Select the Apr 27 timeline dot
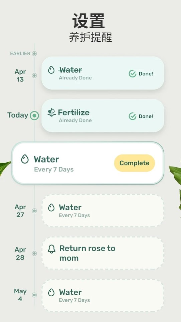This screenshot has height=322, width=181. point(34,211)
